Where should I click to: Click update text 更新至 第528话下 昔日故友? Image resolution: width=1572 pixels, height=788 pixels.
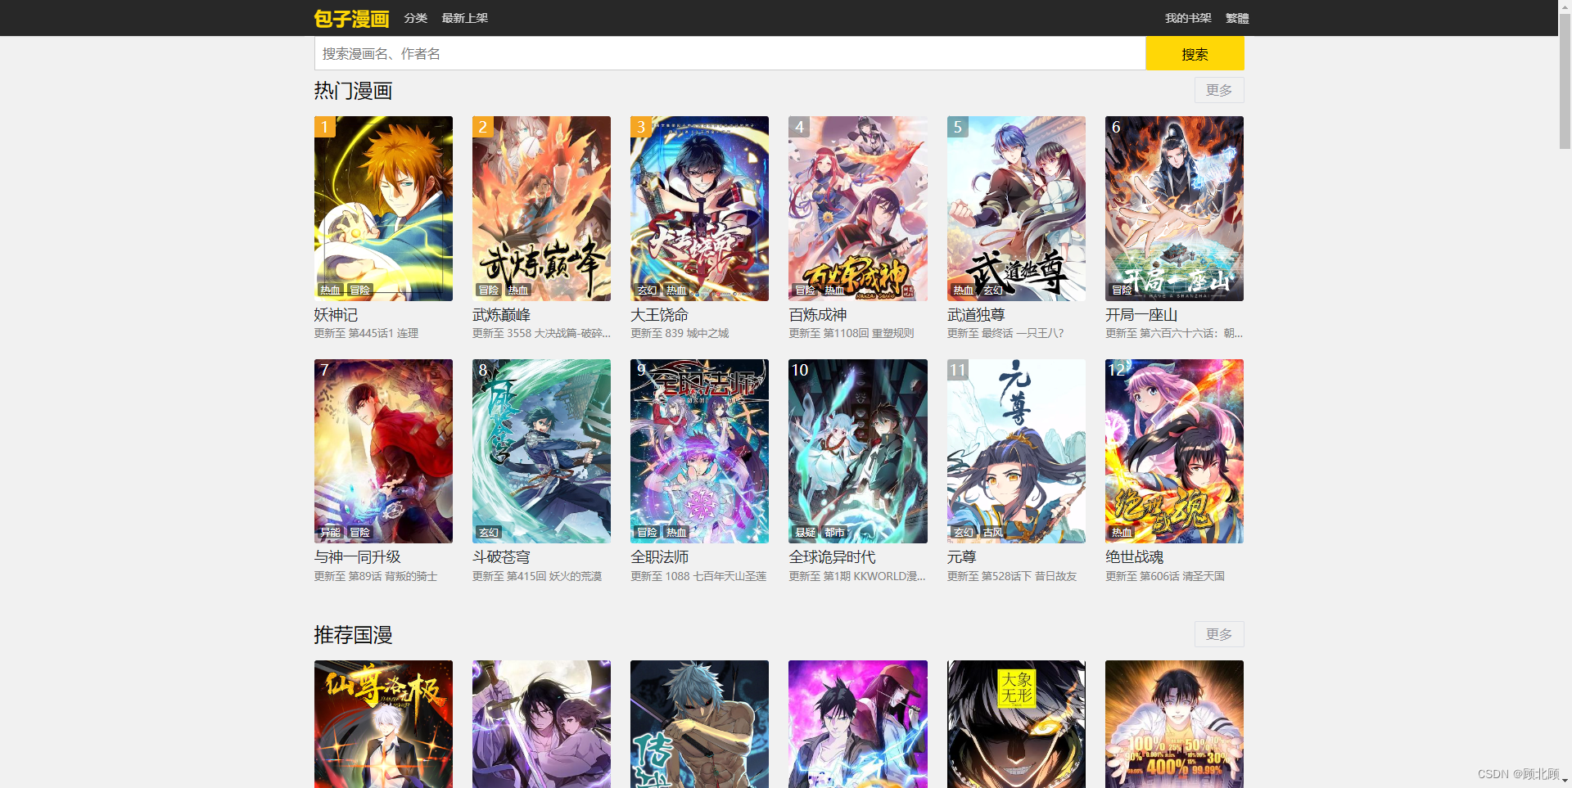pyautogui.click(x=1012, y=577)
